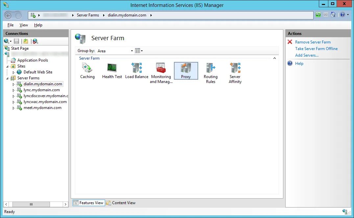Expand lync.mydomain.com tree node
This screenshot has height=218, width=354.
(x=13, y=90)
